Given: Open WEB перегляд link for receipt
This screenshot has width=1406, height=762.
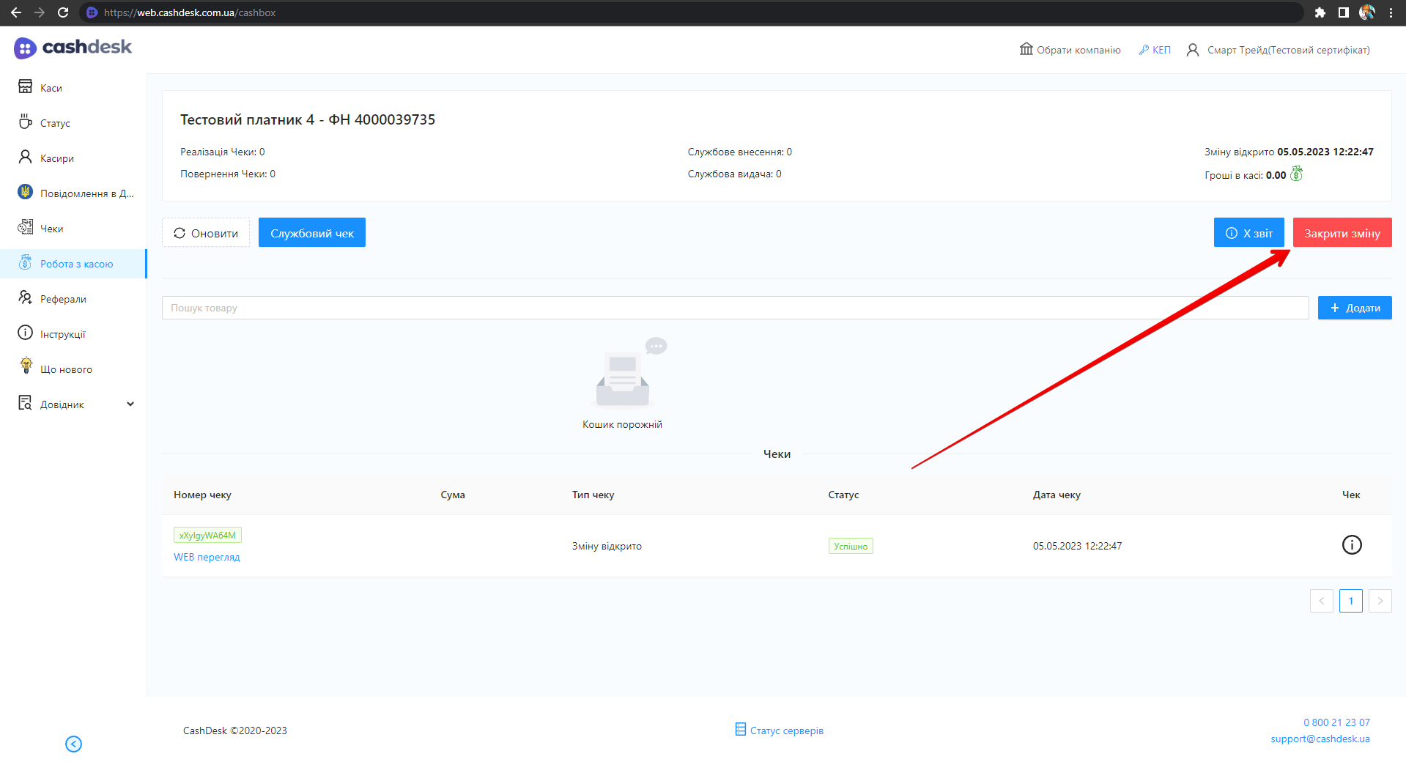Looking at the screenshot, I should (207, 557).
